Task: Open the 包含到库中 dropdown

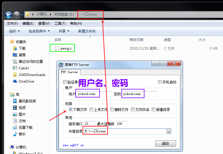Action: [x=39, y=31]
